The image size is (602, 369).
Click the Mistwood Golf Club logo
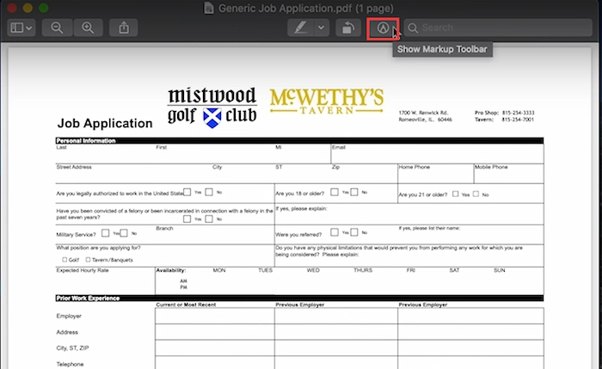(x=212, y=108)
